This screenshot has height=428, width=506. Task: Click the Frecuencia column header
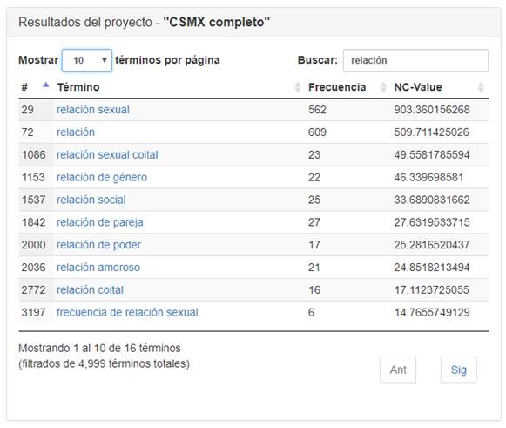click(337, 87)
